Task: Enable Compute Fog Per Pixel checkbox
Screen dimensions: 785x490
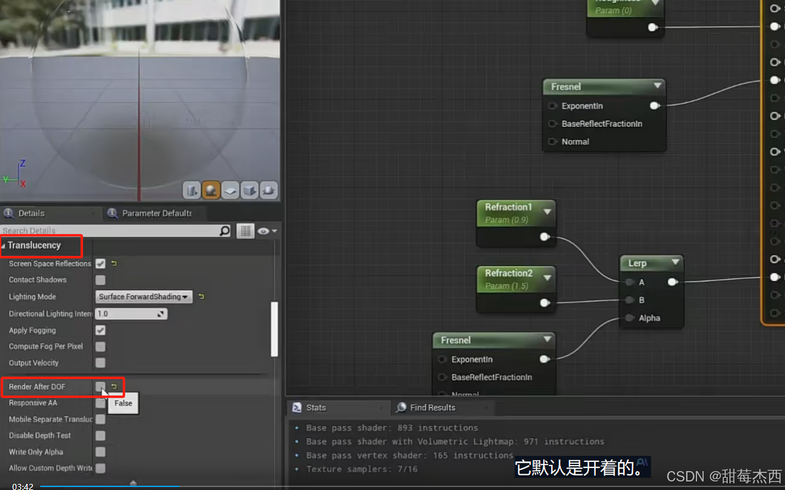Action: click(101, 346)
